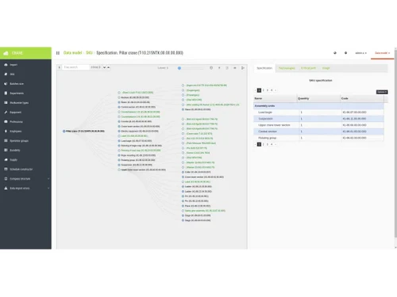Open the admin user dropdown

[x=360, y=53]
